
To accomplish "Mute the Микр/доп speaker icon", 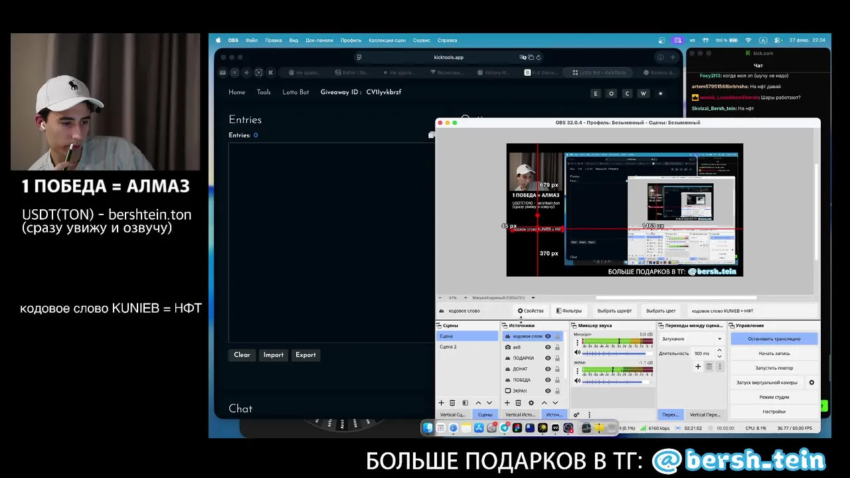I will (x=577, y=353).
